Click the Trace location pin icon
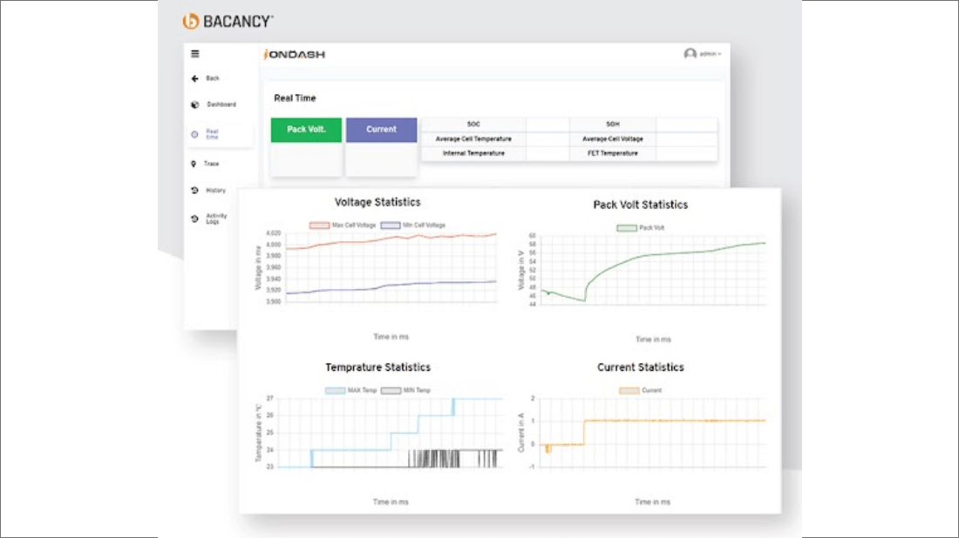This screenshot has width=959, height=538. [x=194, y=164]
